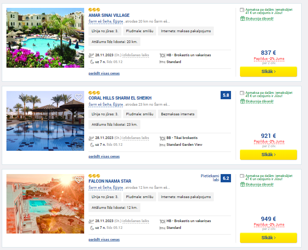Click wallet icon in Amar Sinai Village payment note

[242, 10]
